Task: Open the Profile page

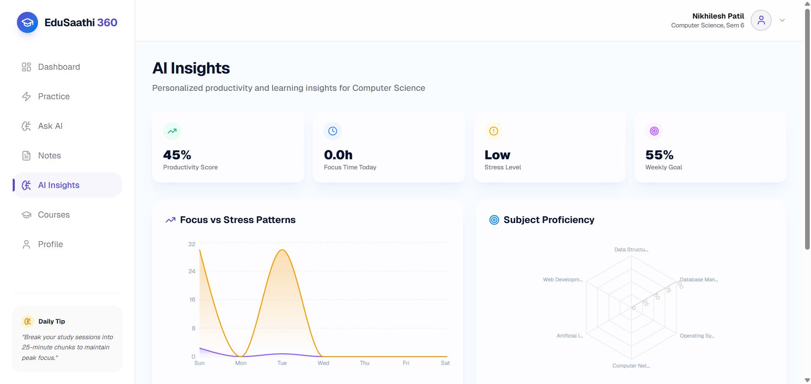Action: [68, 244]
